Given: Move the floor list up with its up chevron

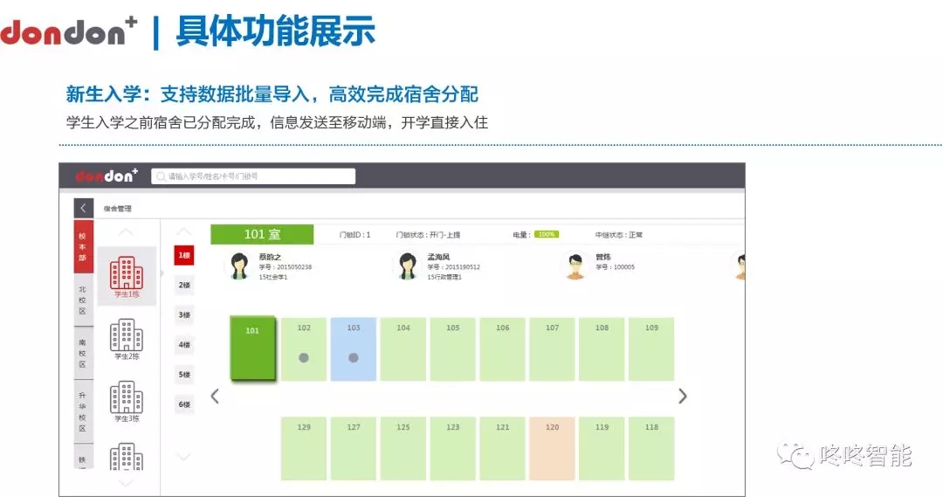Looking at the screenshot, I should pos(183,231).
